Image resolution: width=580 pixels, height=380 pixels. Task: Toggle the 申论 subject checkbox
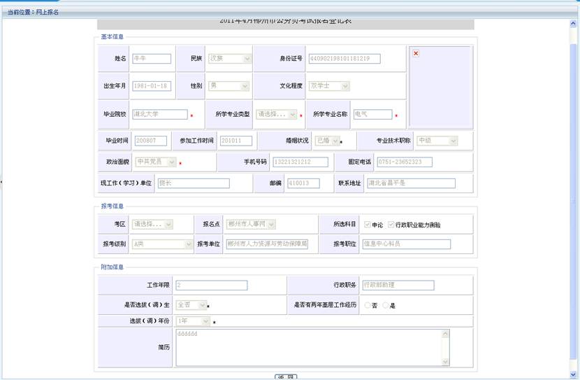pyautogui.click(x=368, y=225)
